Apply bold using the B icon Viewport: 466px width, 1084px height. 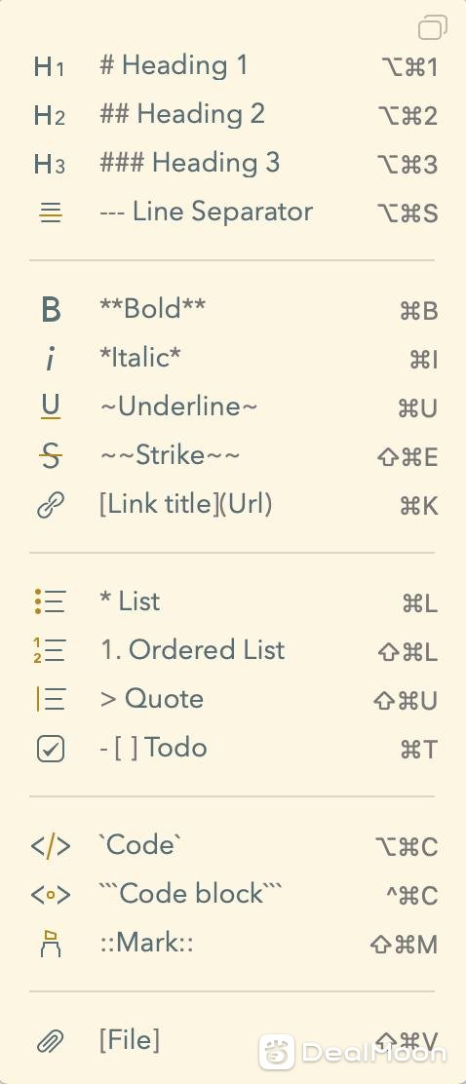pyautogui.click(x=51, y=310)
